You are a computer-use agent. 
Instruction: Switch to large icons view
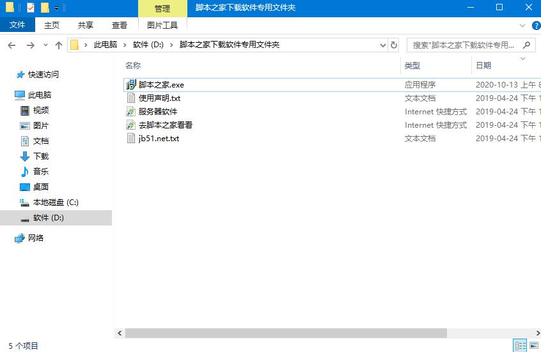tap(534, 346)
